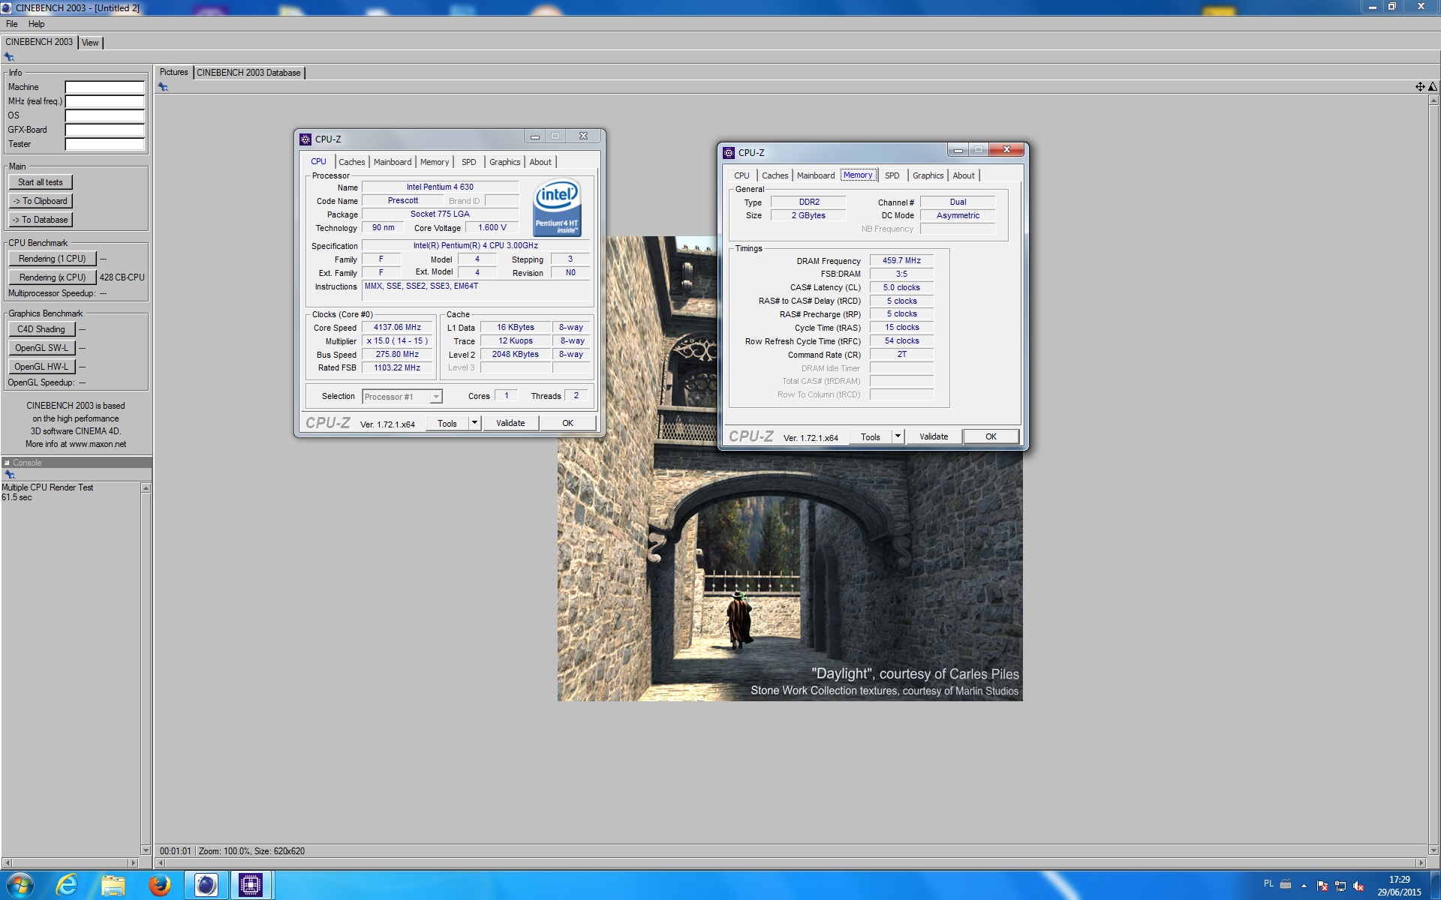
Task: Open the Processor #1 selection dropdown
Action: (x=436, y=397)
